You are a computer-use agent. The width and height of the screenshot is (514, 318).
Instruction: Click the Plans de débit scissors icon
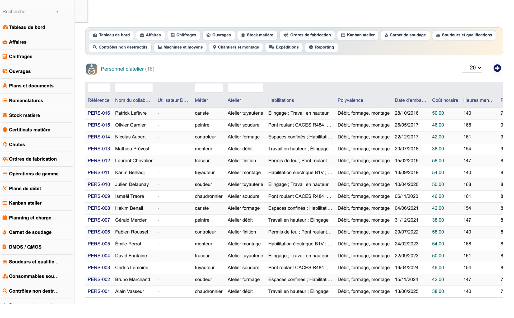click(x=5, y=189)
